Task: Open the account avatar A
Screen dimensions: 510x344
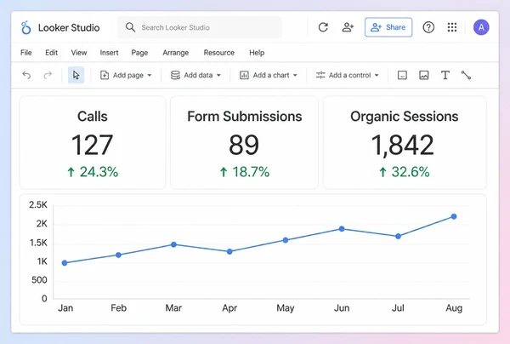Action: click(481, 27)
